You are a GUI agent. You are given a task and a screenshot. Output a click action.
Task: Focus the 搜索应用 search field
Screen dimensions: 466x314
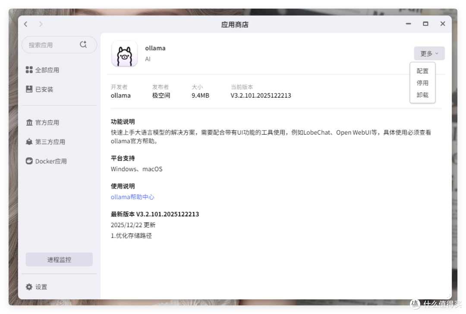coord(59,45)
